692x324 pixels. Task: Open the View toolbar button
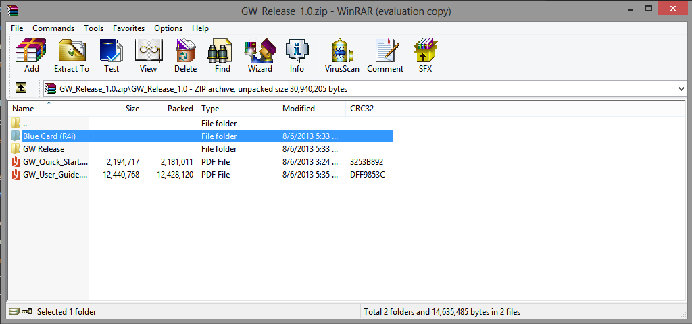pos(148,55)
